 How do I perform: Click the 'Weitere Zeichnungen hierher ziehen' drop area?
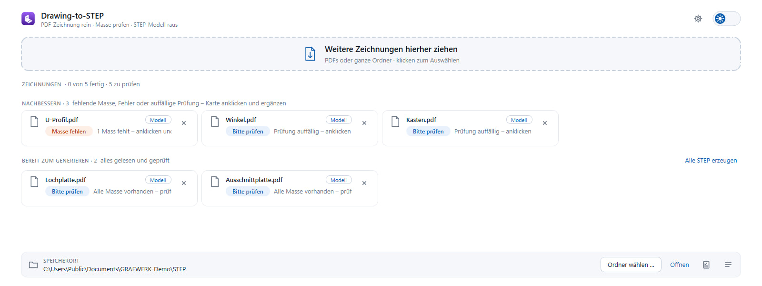381,54
